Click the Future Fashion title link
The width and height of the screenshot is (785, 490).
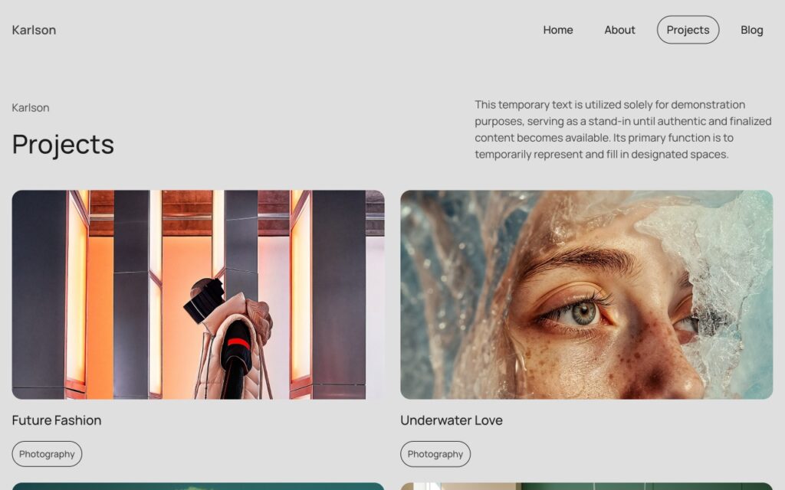click(x=57, y=420)
